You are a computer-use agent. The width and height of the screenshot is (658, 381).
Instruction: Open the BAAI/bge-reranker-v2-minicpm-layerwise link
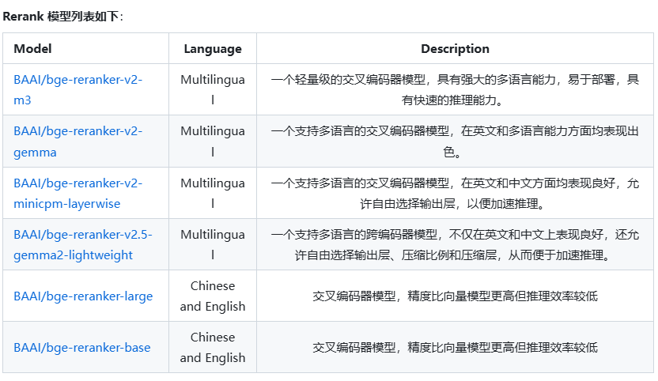pyautogui.click(x=78, y=193)
